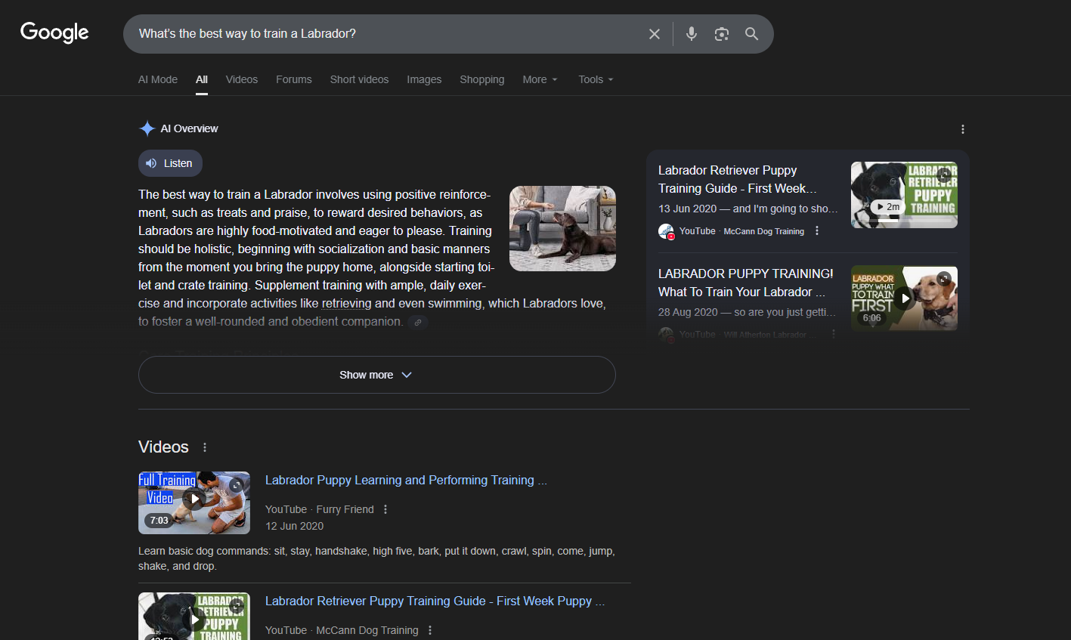Open Videos section three-dot menu
The width and height of the screenshot is (1071, 640).
pyautogui.click(x=205, y=447)
